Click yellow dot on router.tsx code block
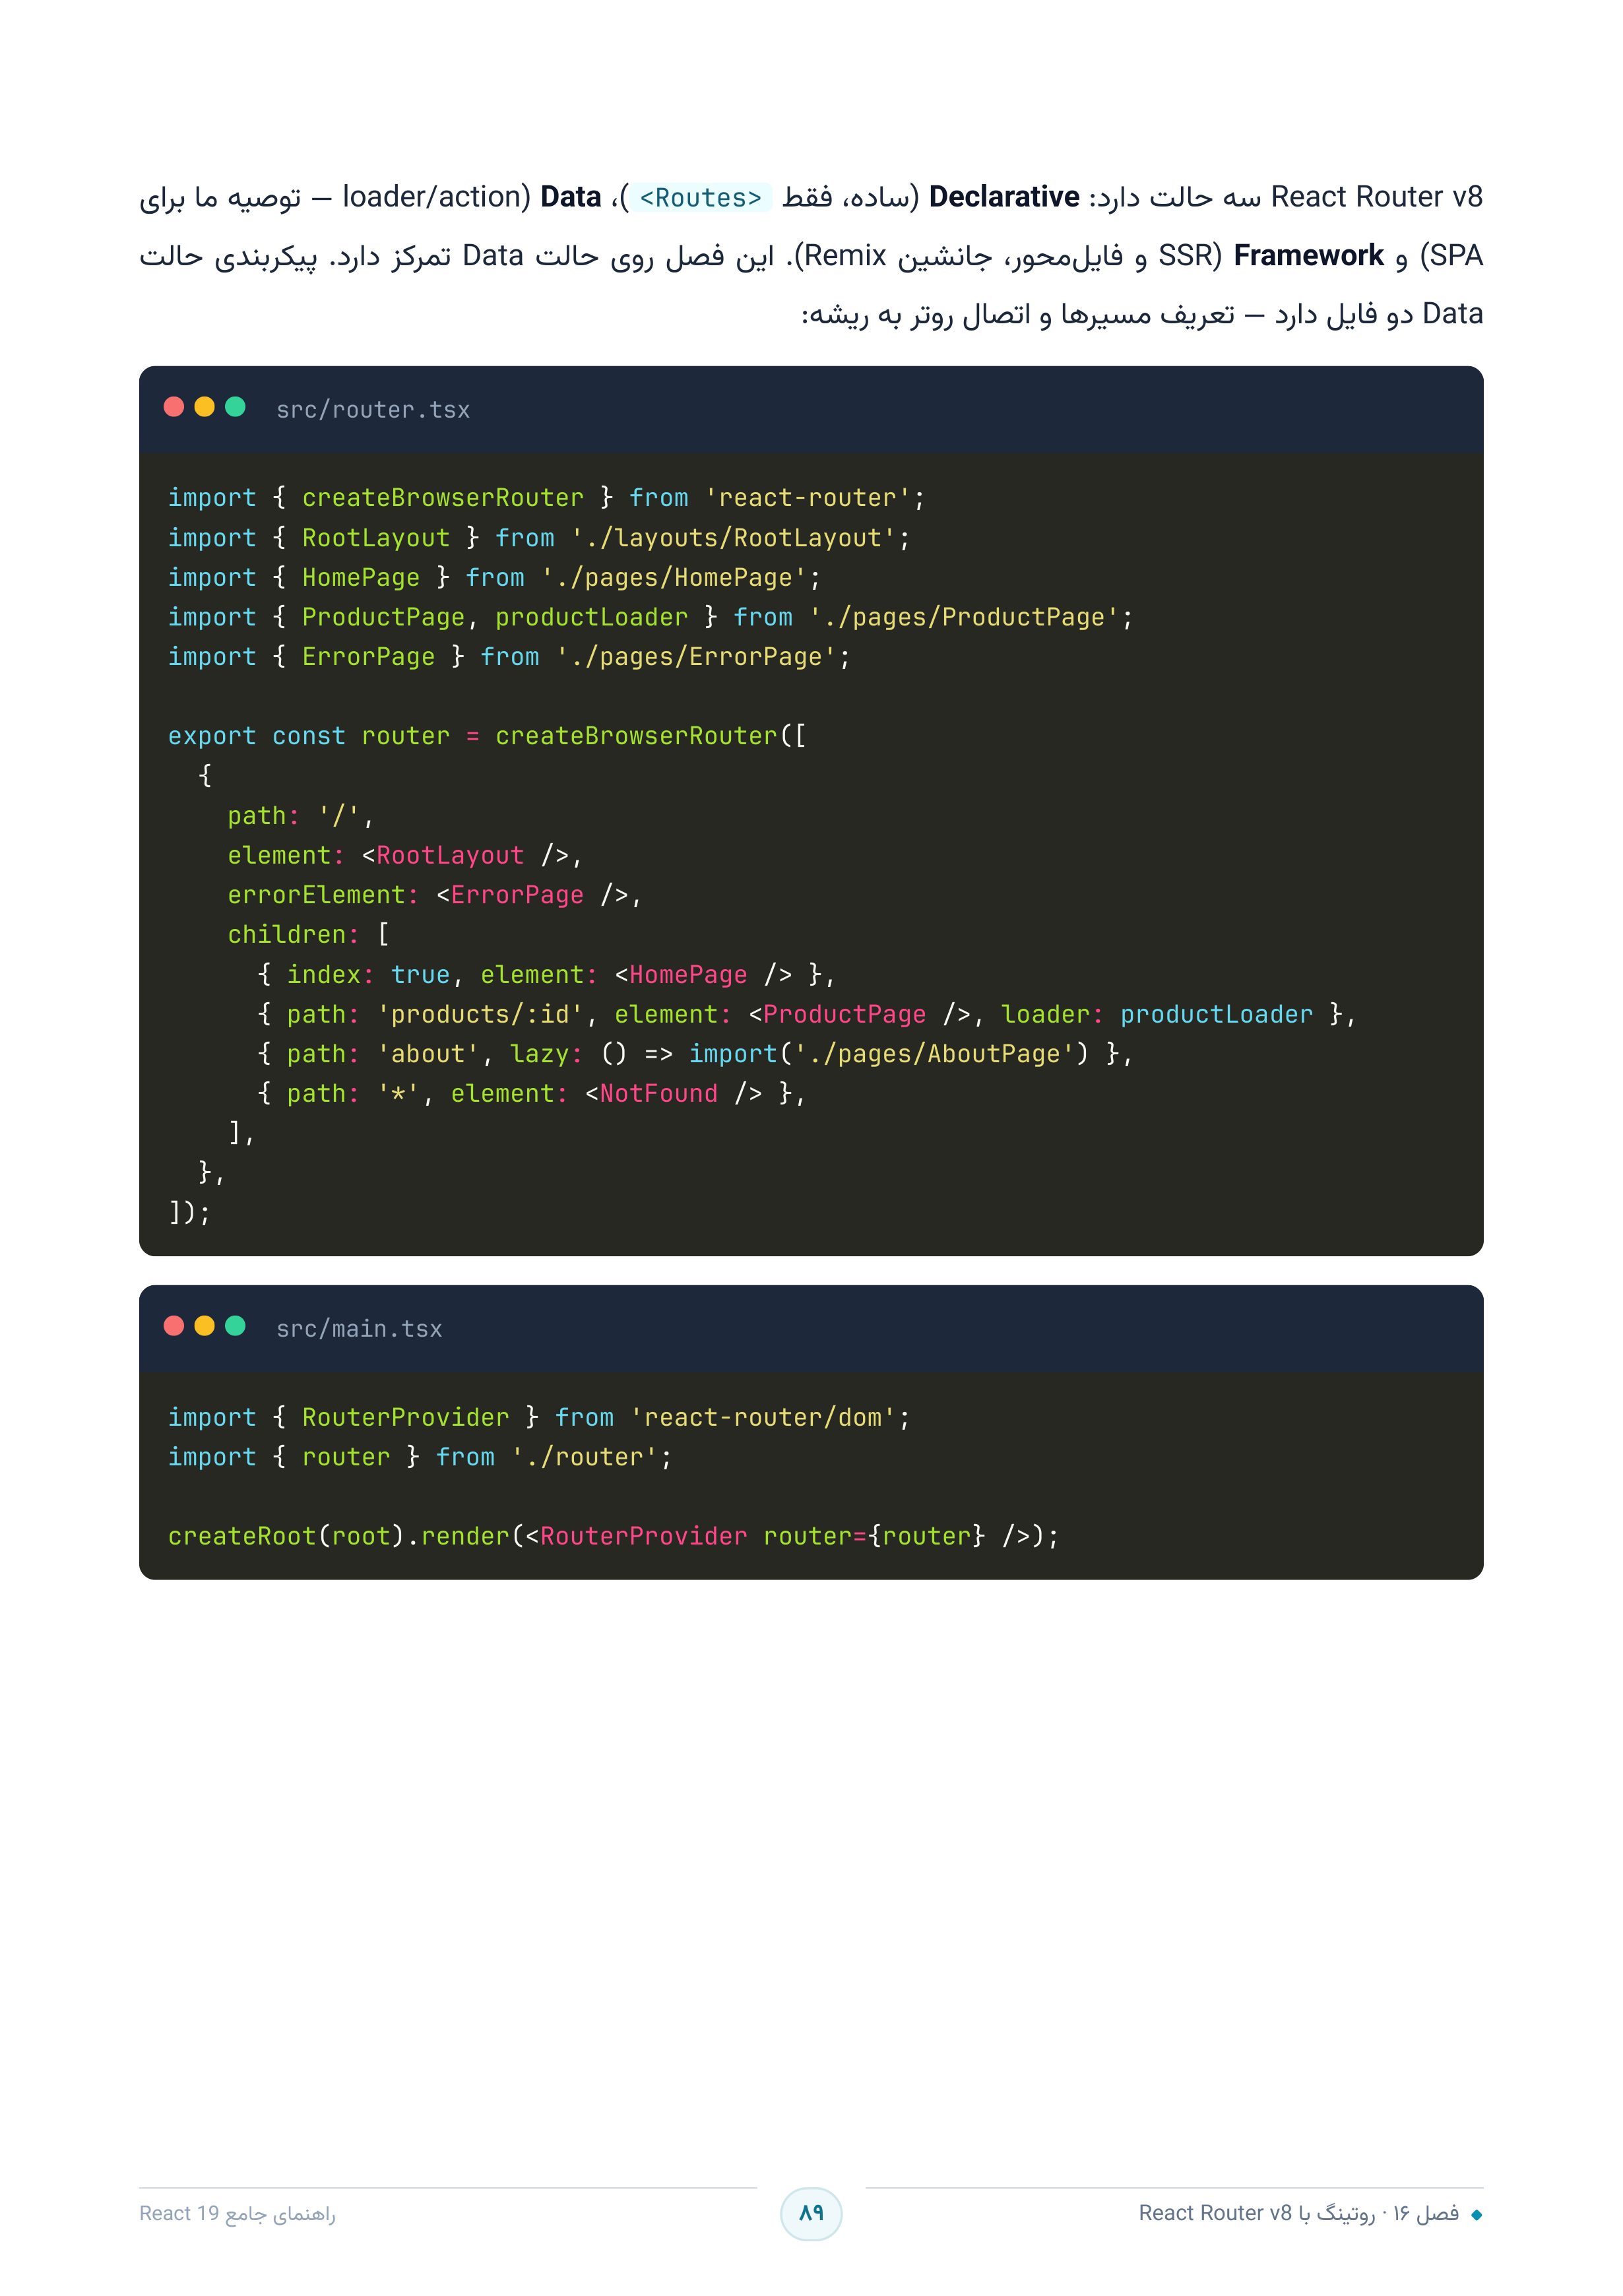This screenshot has width=1623, height=2296. tap(205, 407)
